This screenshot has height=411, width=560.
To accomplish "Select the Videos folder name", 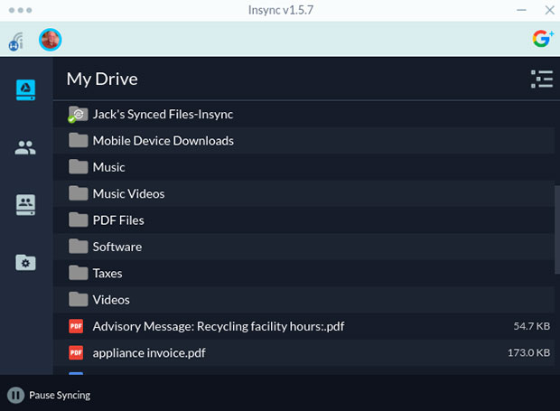I will coord(111,300).
